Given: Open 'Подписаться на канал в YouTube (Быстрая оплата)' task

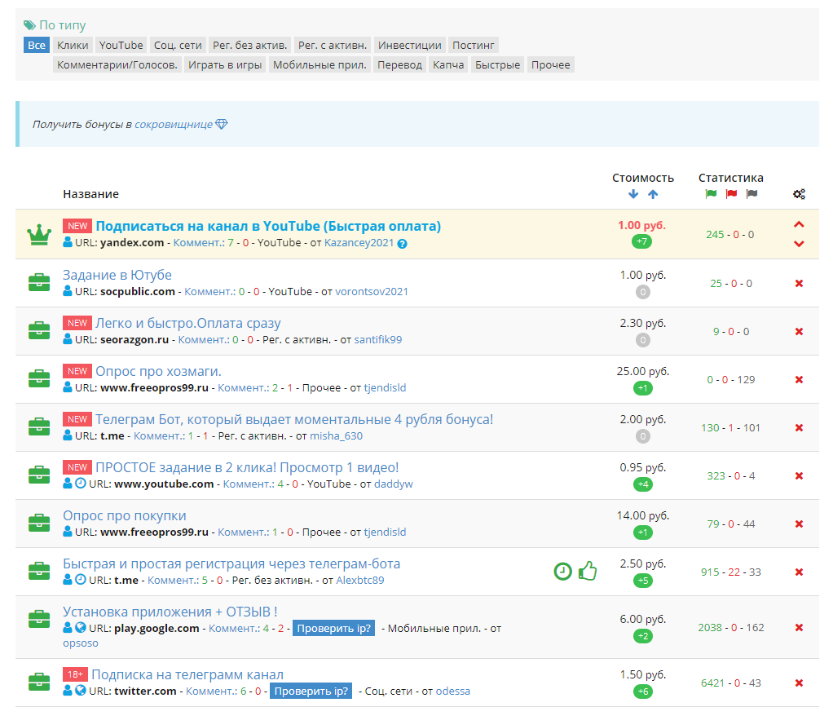Looking at the screenshot, I should click(x=268, y=226).
